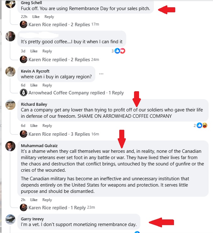Viewport: 213px width, 233px height.
Task: Reply to the pretty good coffee comment
Action: (x=47, y=51)
